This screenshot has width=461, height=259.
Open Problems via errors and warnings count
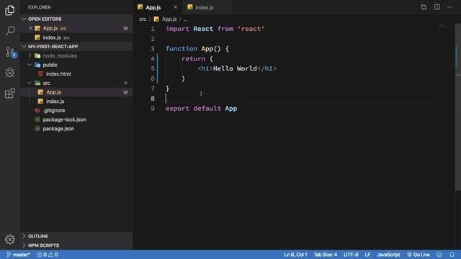click(x=47, y=254)
